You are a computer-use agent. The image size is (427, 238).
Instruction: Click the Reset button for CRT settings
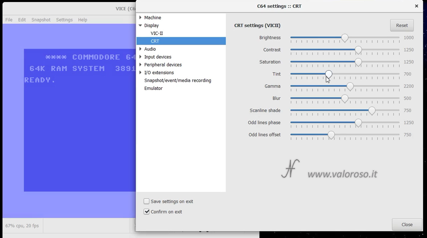pos(402,25)
